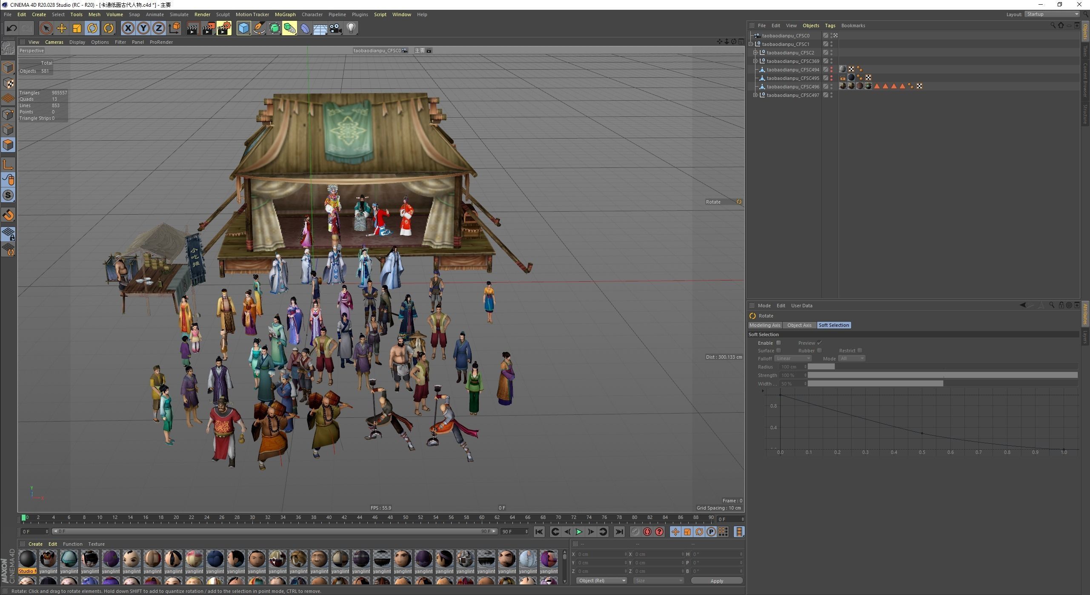Toggle the X axis lock icon
Screen dimensions: 1090x595
(x=128, y=28)
